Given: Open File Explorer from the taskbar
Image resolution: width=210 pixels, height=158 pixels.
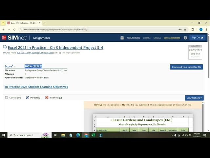Looking at the screenshot, I should [63, 135].
